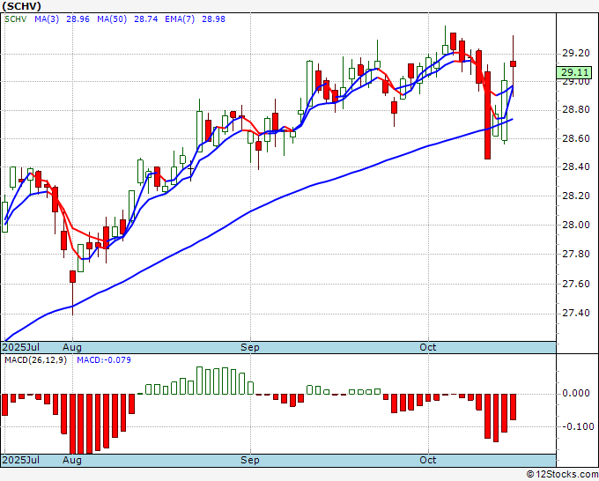599x481 pixels.
Task: Click the last red candlestick near 29.11
Action: pos(513,63)
